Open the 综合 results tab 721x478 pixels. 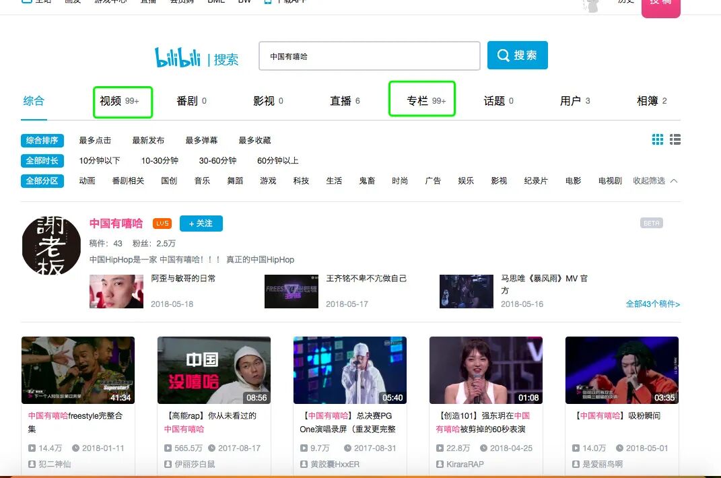[34, 101]
